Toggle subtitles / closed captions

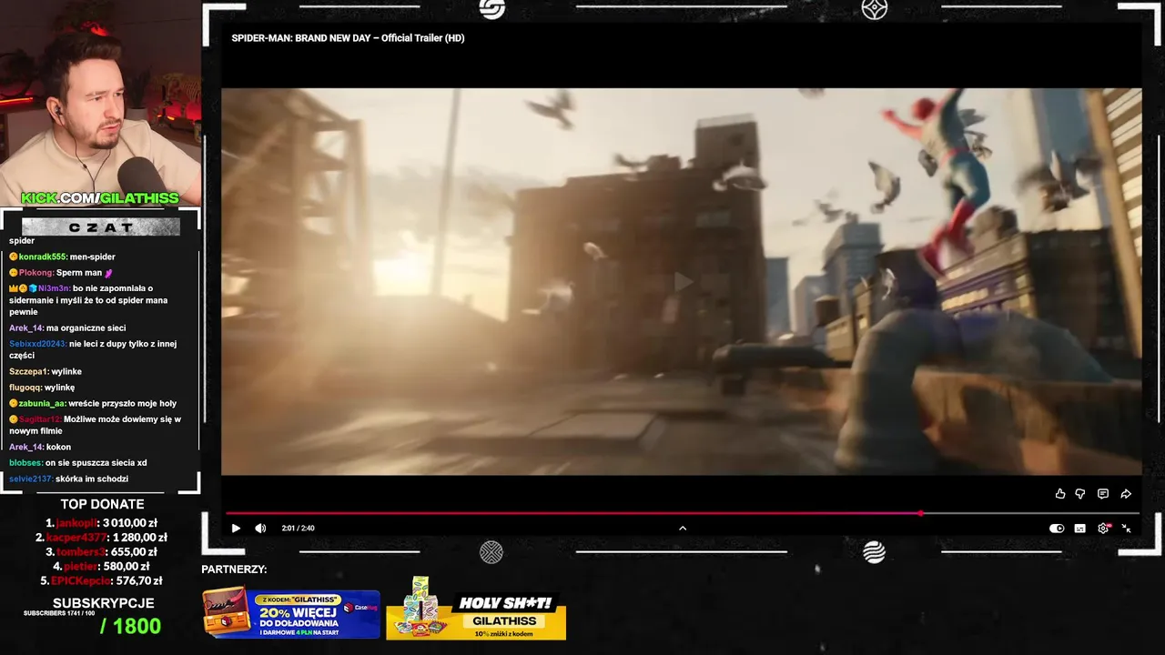[x=1080, y=529]
